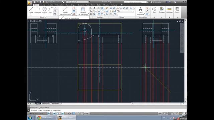Viewport: 214px width, 120px height.
Task: Open the Présentation2 layout tab
Action: coord(56,104)
